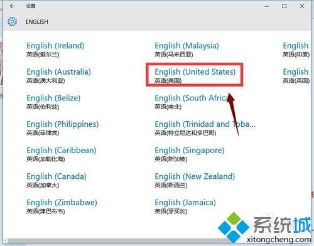Close the settings window
This screenshot has height=246, width=314.
coord(302,6)
